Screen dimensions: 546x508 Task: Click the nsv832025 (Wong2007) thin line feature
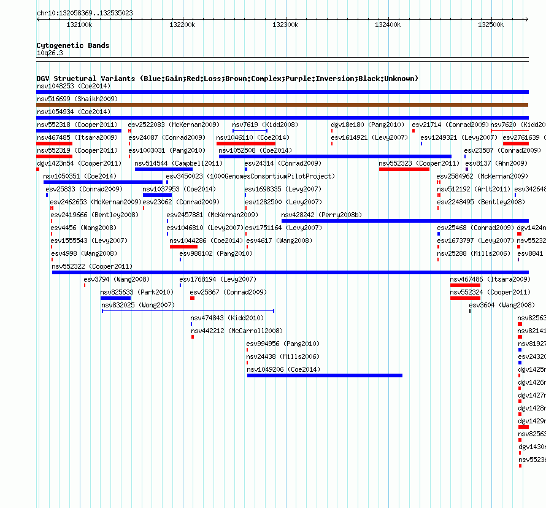click(188, 311)
